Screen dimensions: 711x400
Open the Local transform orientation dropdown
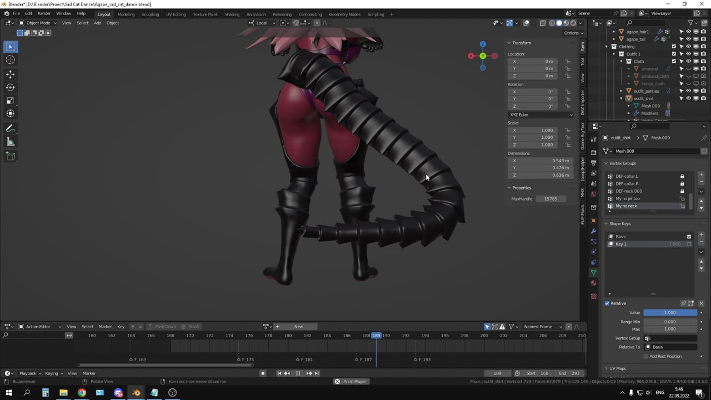click(x=262, y=23)
